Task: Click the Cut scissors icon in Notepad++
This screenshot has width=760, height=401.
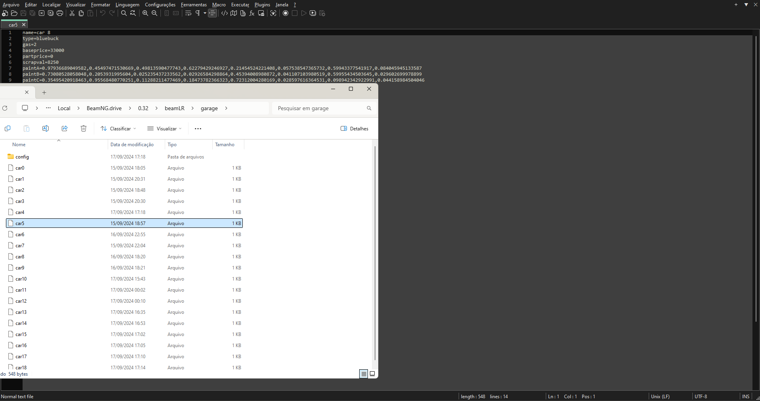Action: (72, 13)
